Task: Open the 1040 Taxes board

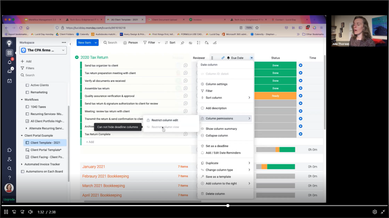Action: tap(38, 107)
